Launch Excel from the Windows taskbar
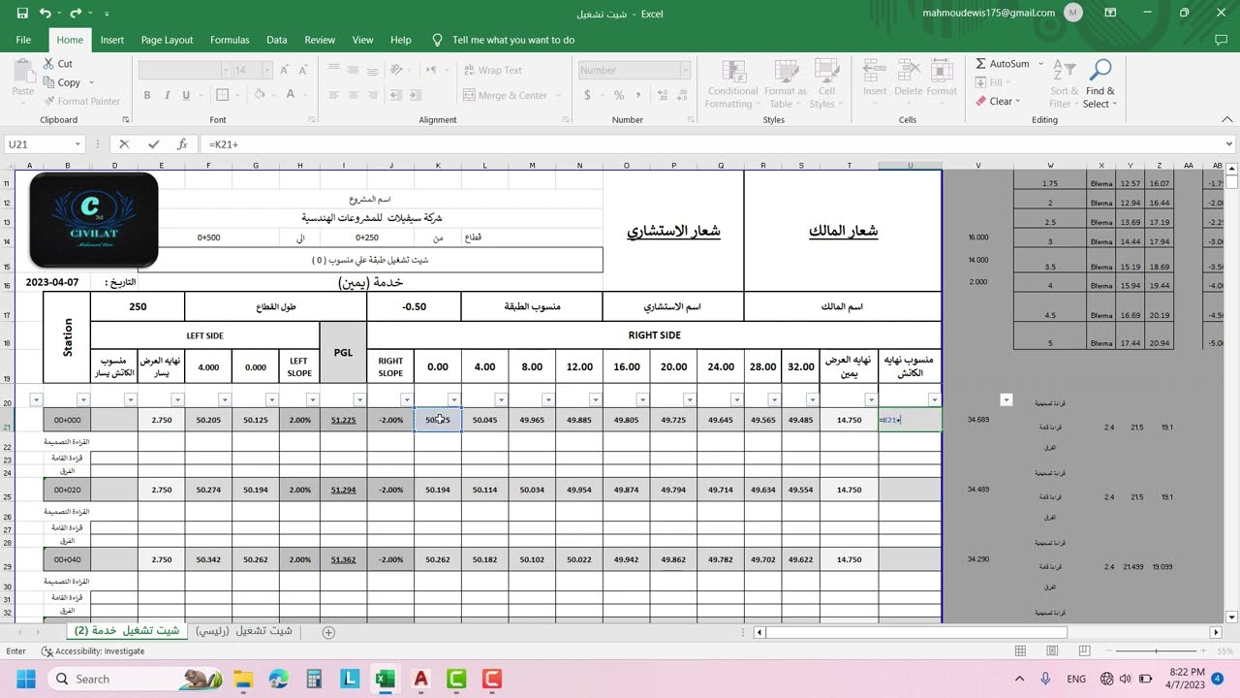Screen dimensions: 1240x698 pos(385,679)
